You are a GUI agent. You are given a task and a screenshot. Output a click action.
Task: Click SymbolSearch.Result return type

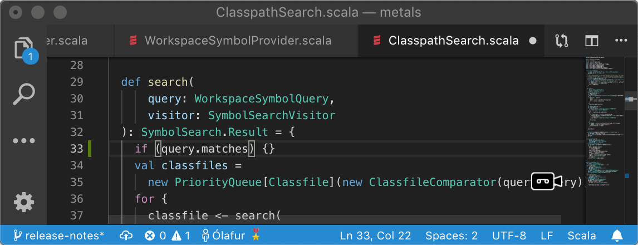coord(205,133)
